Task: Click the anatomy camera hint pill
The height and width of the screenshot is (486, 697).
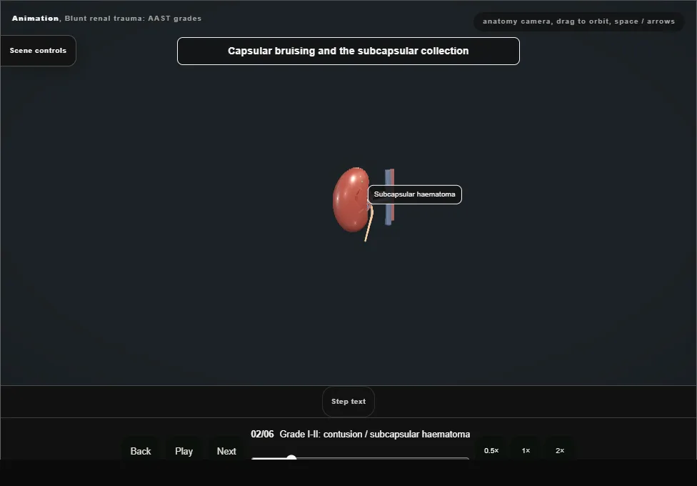Action: click(578, 21)
